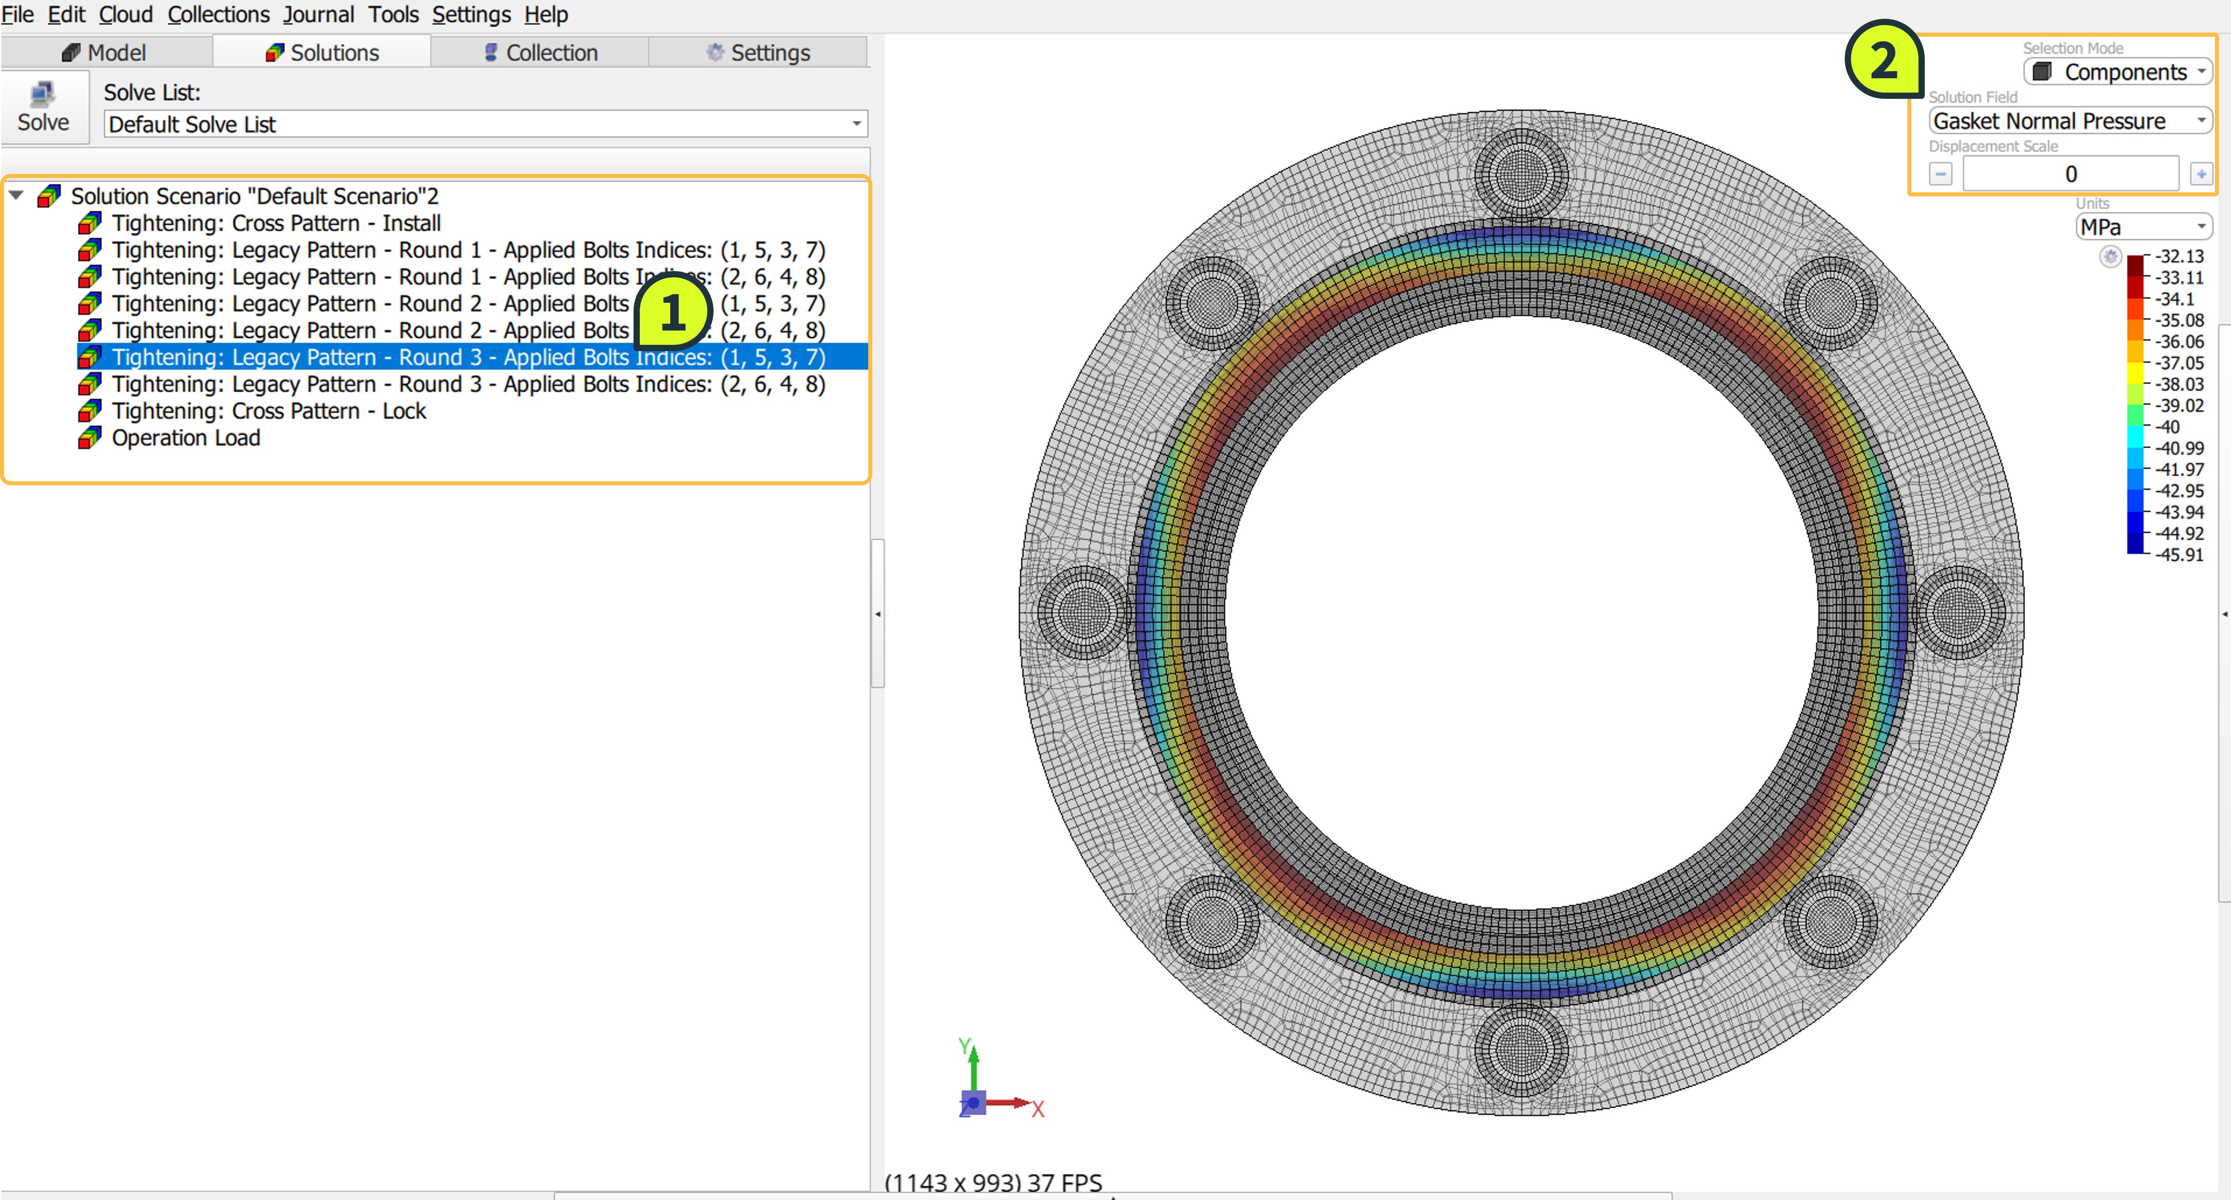Decrease displacement scale with minus button
The image size is (2231, 1200).
1940,174
